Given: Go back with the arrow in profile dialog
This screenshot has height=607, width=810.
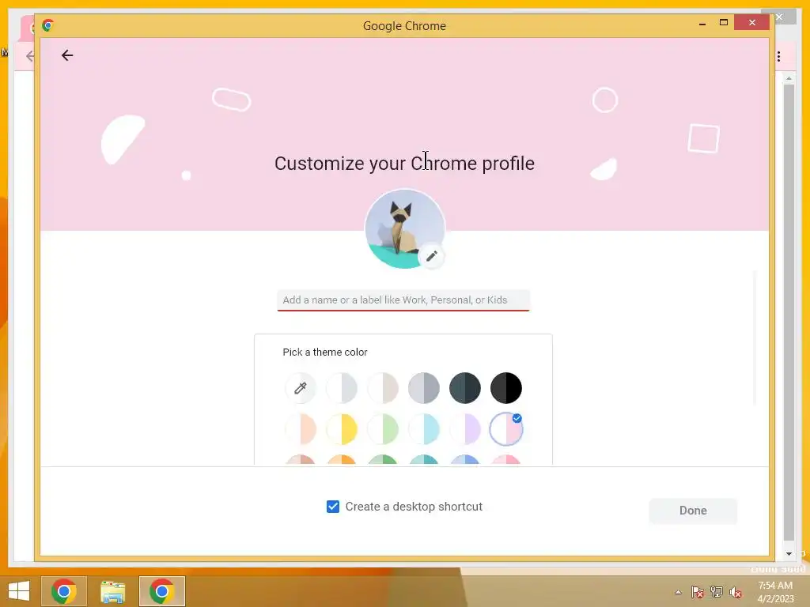Looking at the screenshot, I should (67, 55).
